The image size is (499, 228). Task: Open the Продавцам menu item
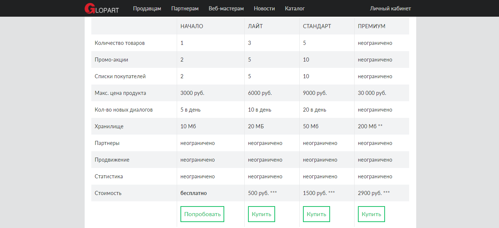147,9
